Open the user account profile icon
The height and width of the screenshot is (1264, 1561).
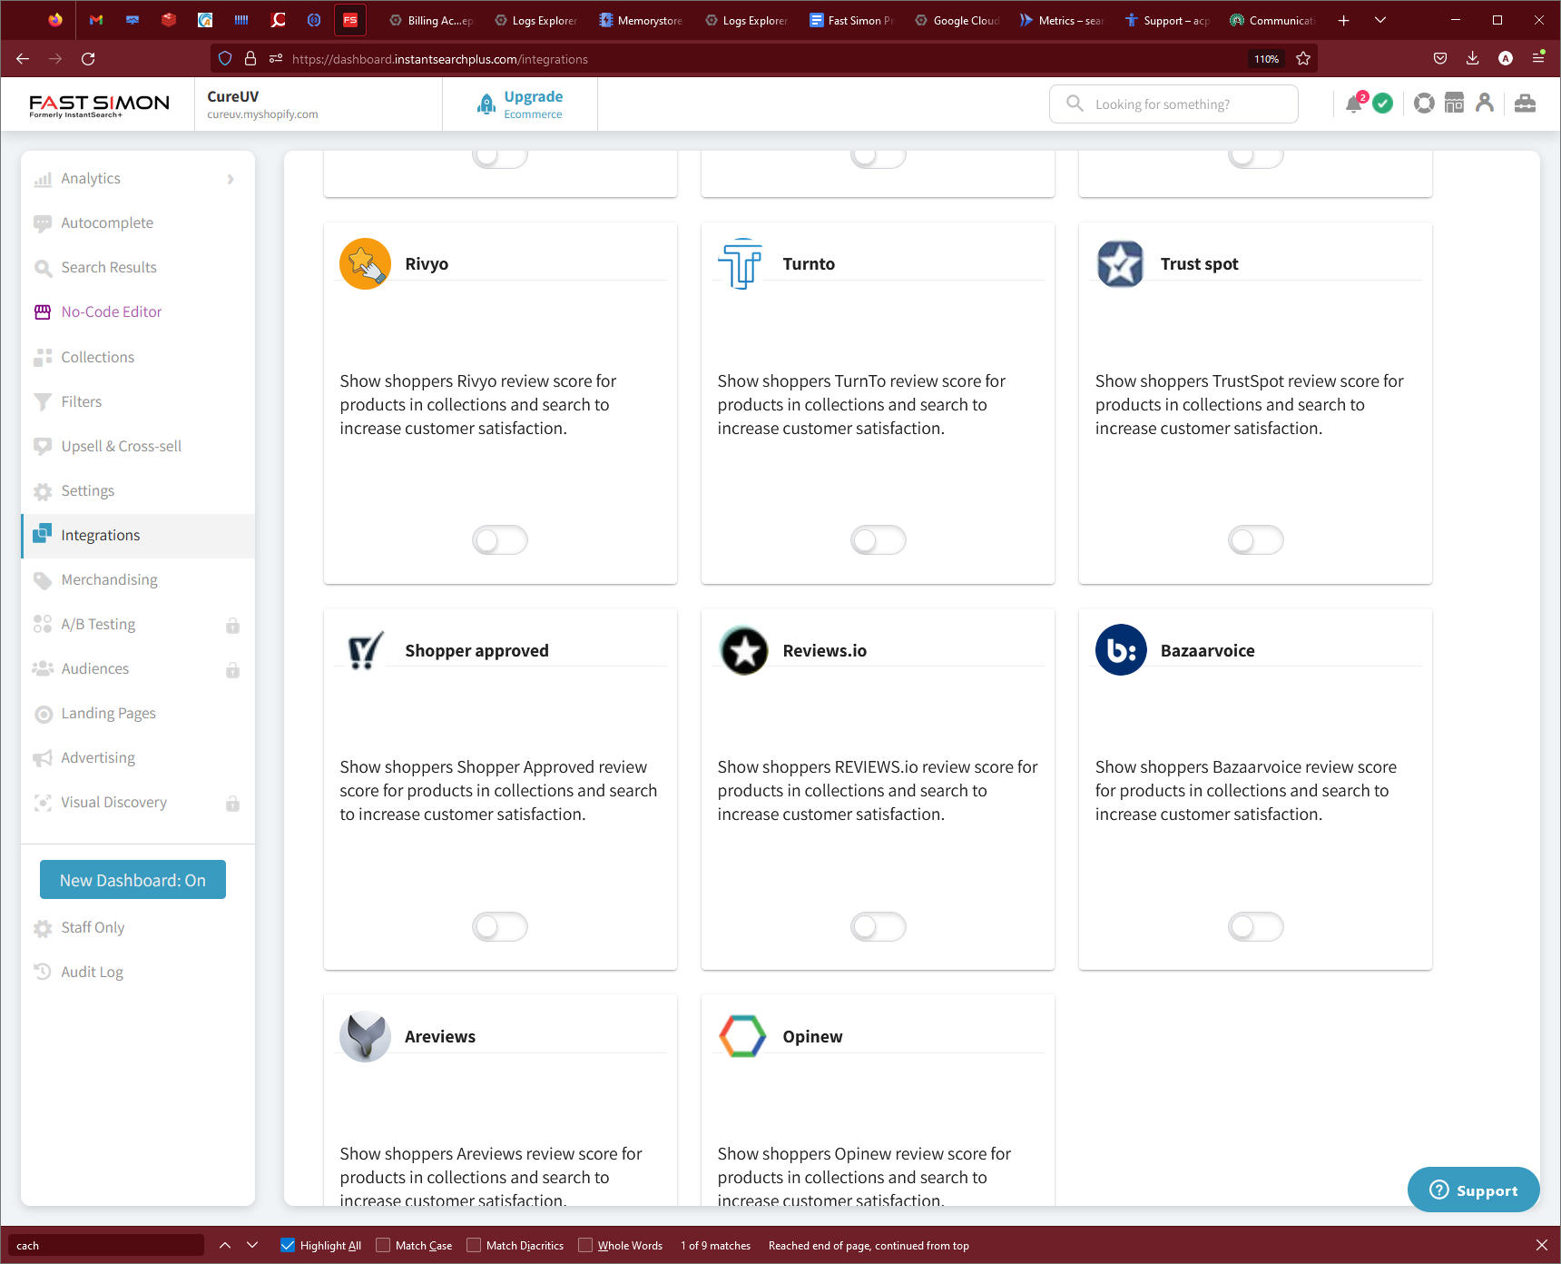coord(1485,104)
